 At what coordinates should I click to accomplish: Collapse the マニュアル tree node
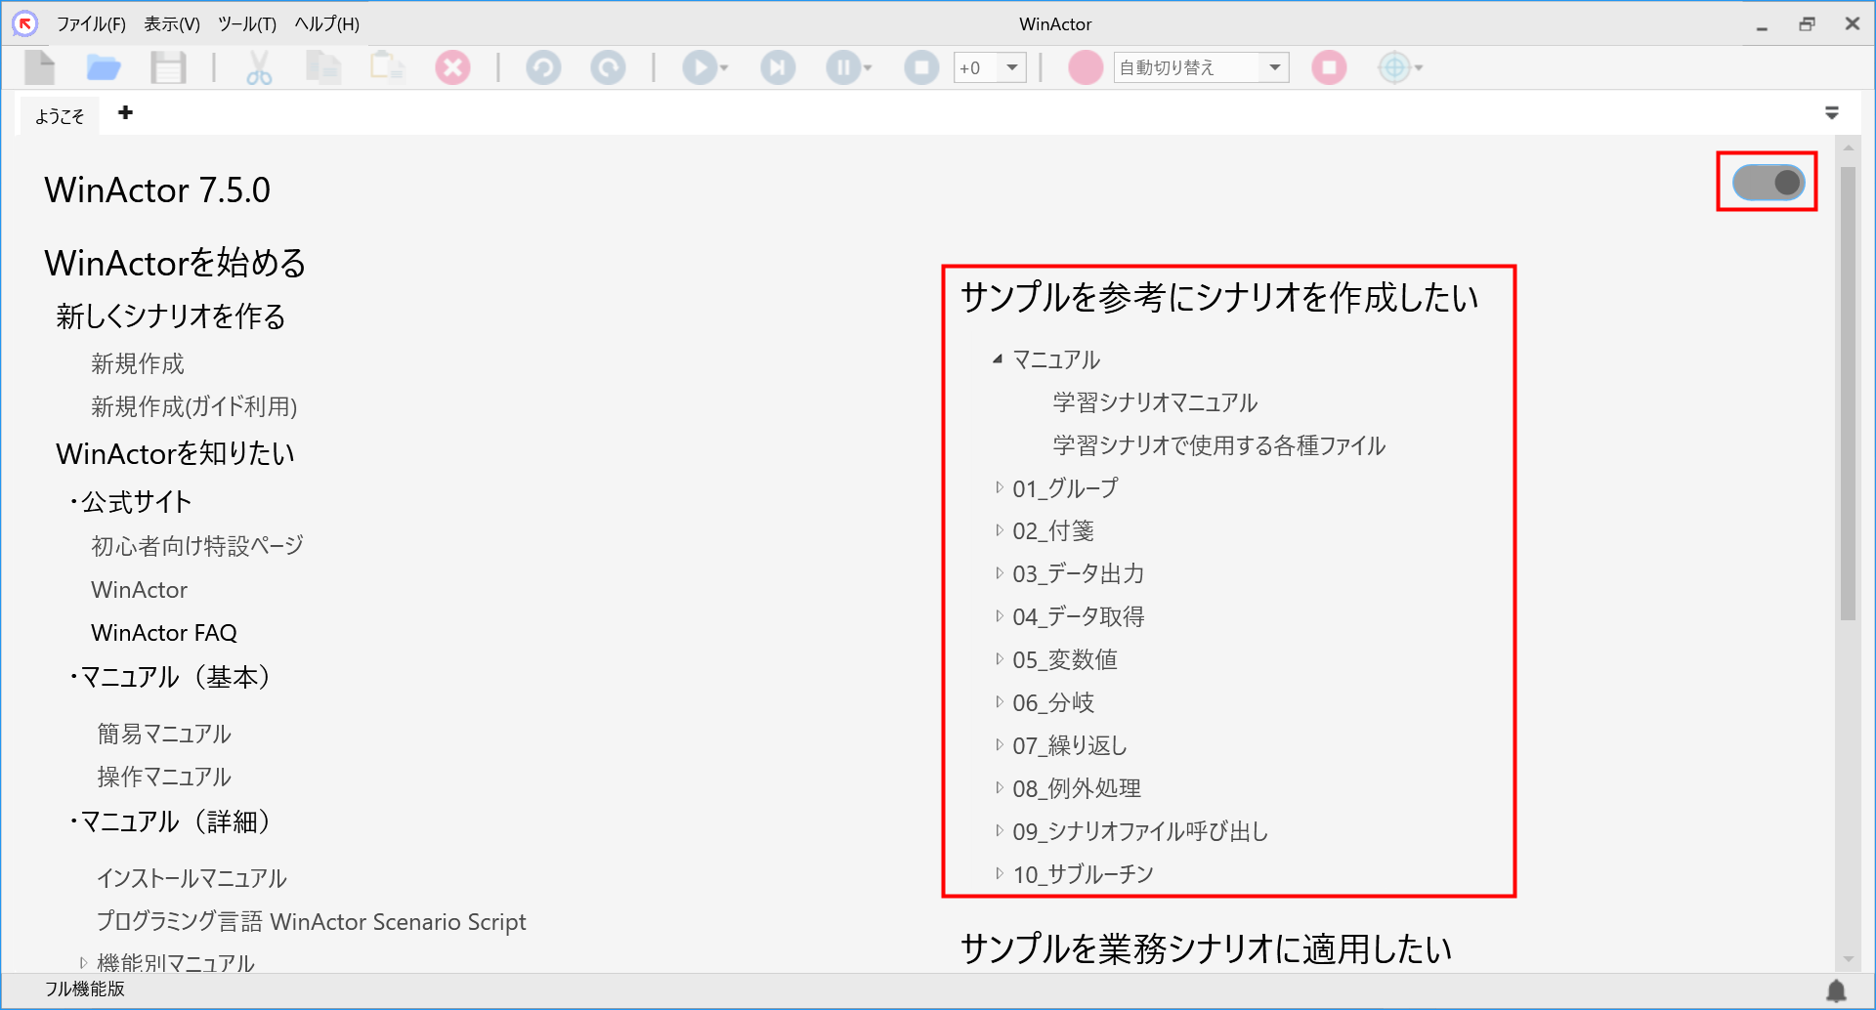tap(998, 359)
